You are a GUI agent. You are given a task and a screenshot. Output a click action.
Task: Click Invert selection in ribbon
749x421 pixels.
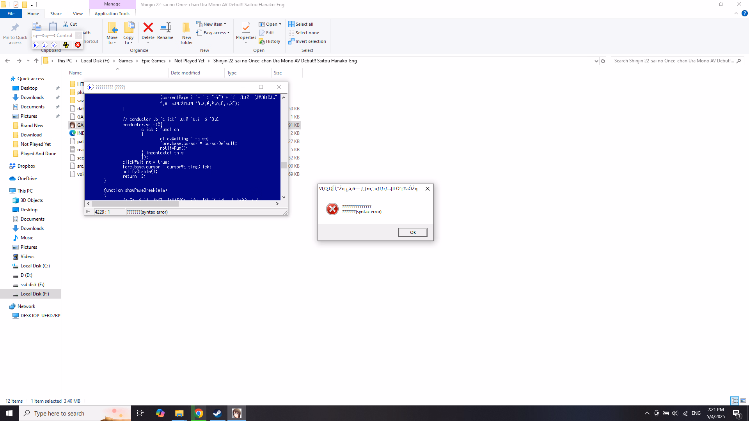click(x=307, y=41)
